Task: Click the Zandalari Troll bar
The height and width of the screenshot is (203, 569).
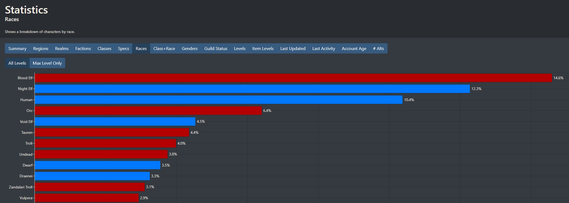Action: coord(90,187)
